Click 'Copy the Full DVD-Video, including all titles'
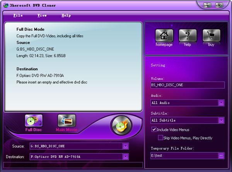232x172 pixels. [50, 36]
